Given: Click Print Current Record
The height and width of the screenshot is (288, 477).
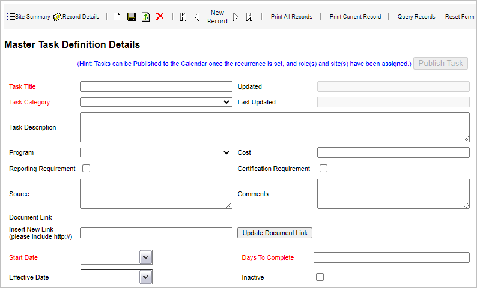Looking at the screenshot, I should click(355, 17).
